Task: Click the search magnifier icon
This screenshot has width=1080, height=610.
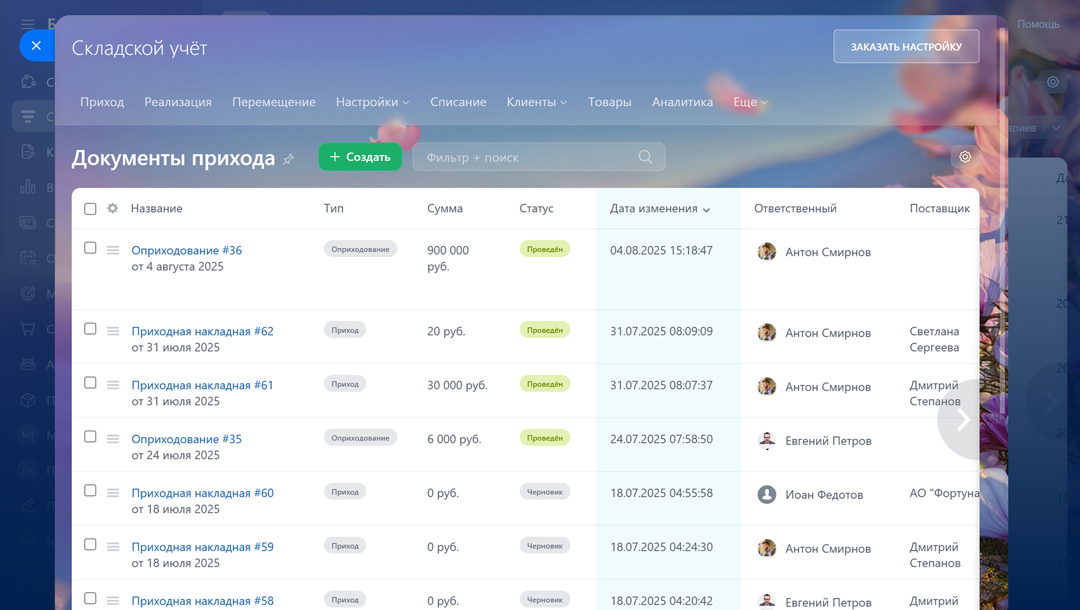Action: [645, 157]
